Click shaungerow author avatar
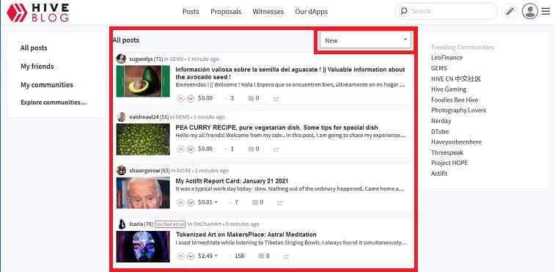Screen dimensions: 555x272 coord(121,170)
